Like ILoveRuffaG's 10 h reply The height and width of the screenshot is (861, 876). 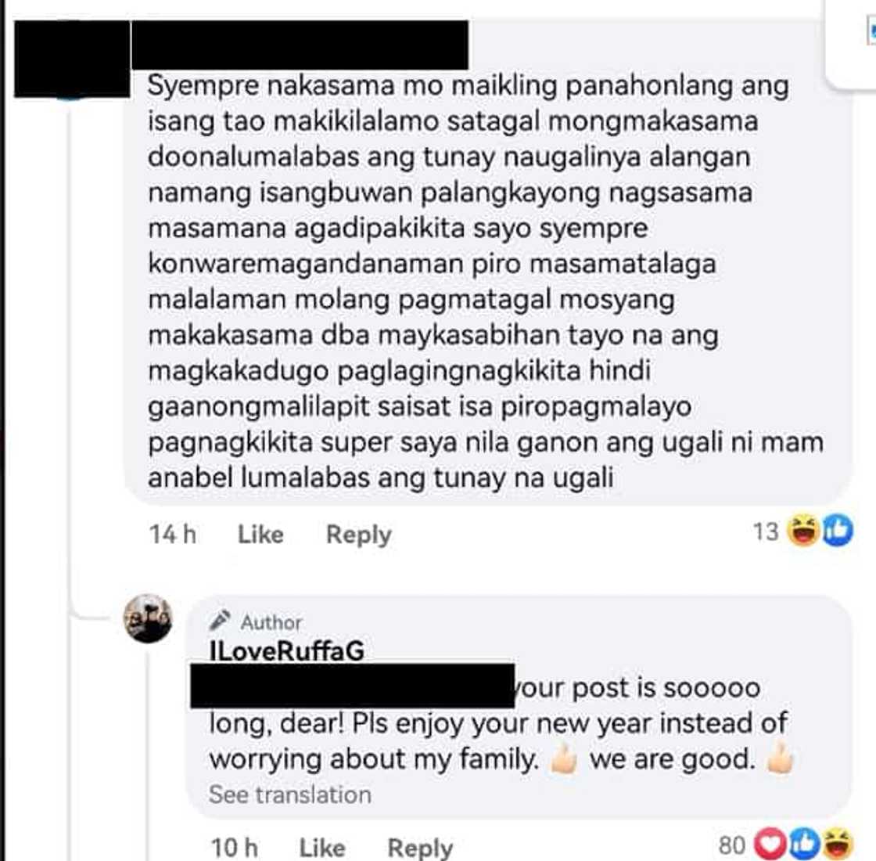[x=322, y=847]
